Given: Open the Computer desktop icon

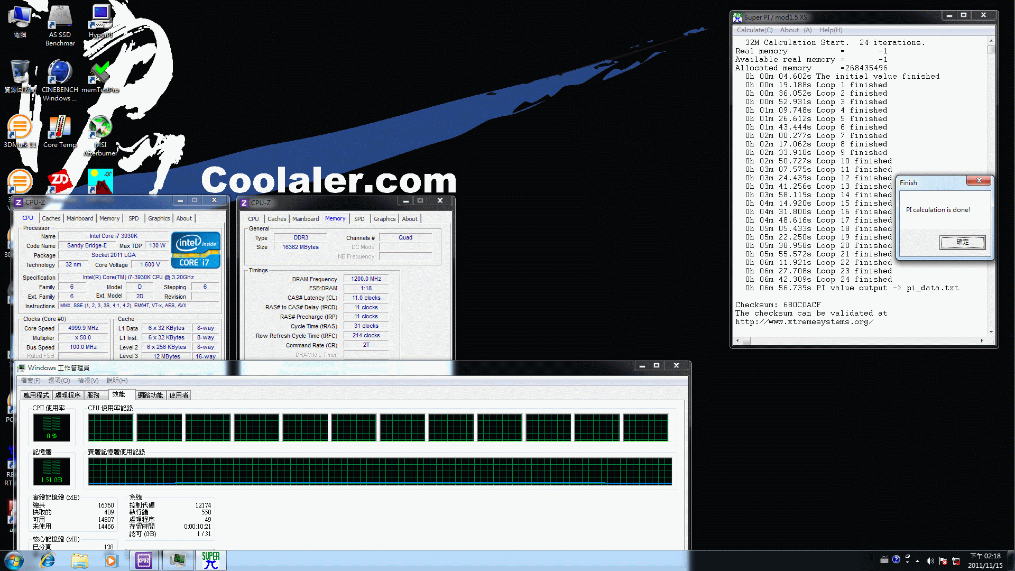Looking at the screenshot, I should pyautogui.click(x=20, y=21).
